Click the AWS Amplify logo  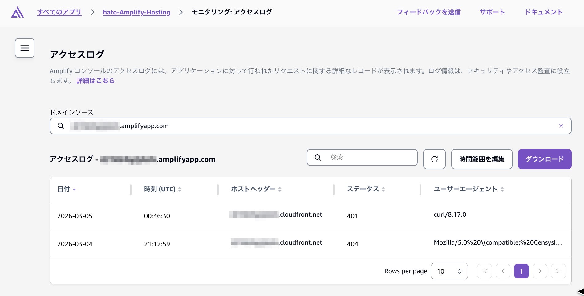(x=18, y=12)
